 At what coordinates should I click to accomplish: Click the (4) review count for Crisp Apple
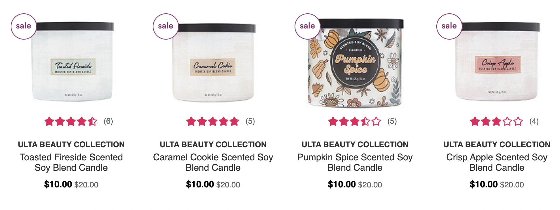[534, 121]
